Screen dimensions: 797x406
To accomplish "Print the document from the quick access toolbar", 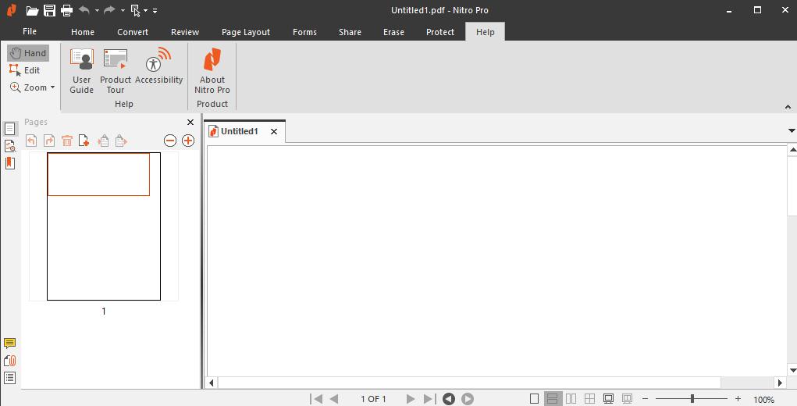I will point(66,10).
